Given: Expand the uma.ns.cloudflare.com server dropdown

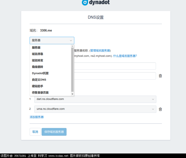Looking at the screenshot, I should tap(95, 109).
